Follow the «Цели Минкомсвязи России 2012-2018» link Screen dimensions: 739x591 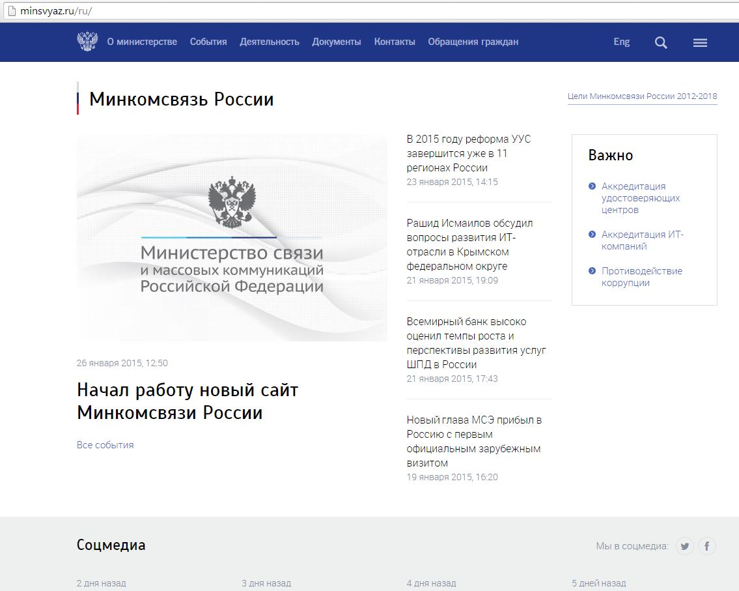pos(642,96)
